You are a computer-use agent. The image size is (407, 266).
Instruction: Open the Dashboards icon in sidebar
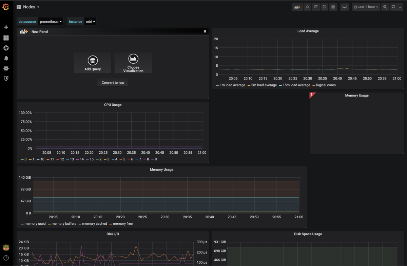6,38
